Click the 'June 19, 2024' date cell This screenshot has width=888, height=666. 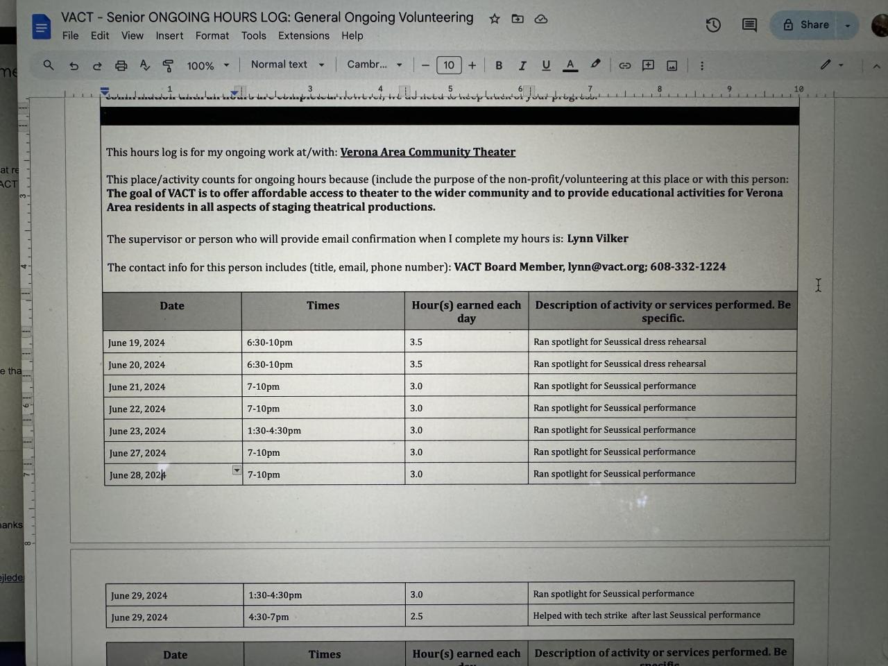[173, 341]
